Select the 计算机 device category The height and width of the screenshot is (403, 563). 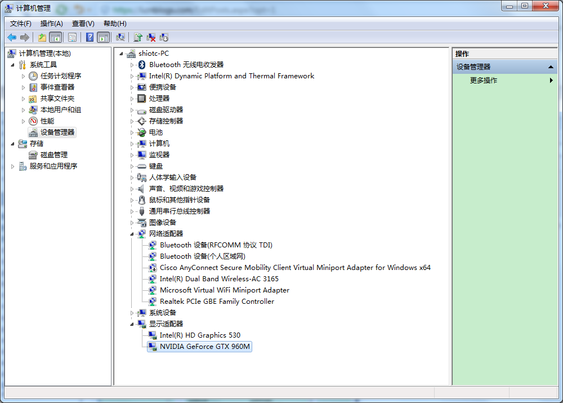click(x=159, y=143)
